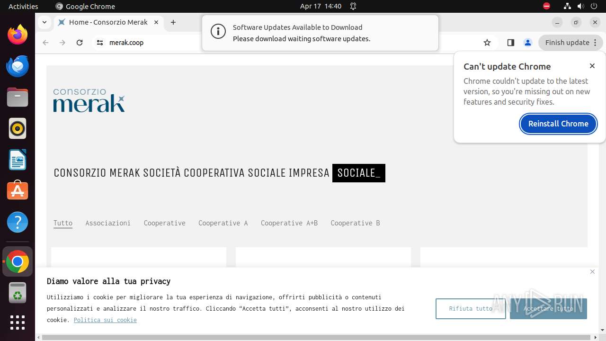View site information icon in address bar
Viewport: 606px width, 341px height.
99,43
